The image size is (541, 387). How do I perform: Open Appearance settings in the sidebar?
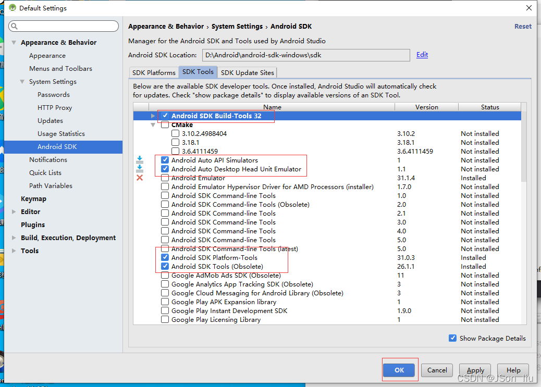pos(47,56)
